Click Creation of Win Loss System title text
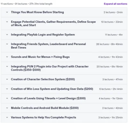The width and height of the screenshot is (128, 123). click(52, 89)
